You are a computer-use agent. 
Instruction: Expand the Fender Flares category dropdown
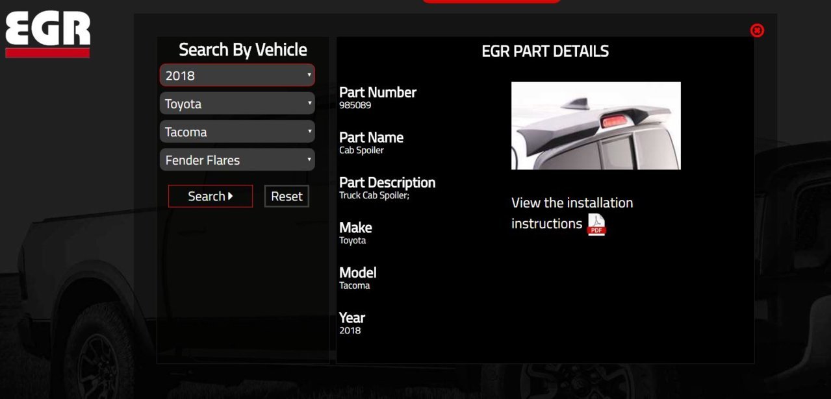point(237,160)
